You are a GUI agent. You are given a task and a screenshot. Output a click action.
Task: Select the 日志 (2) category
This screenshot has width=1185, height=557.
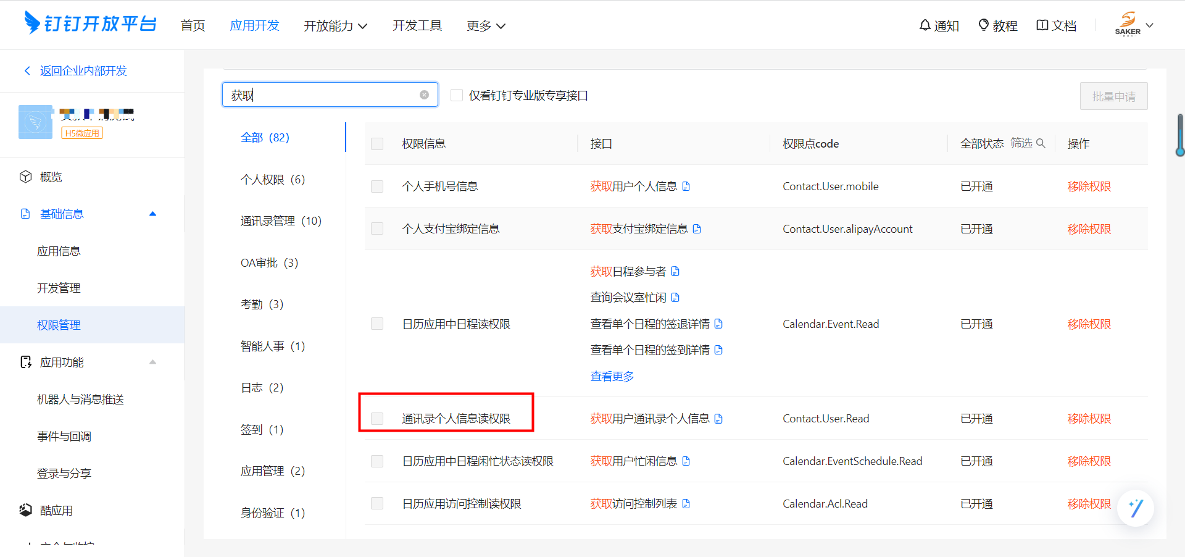click(x=262, y=387)
